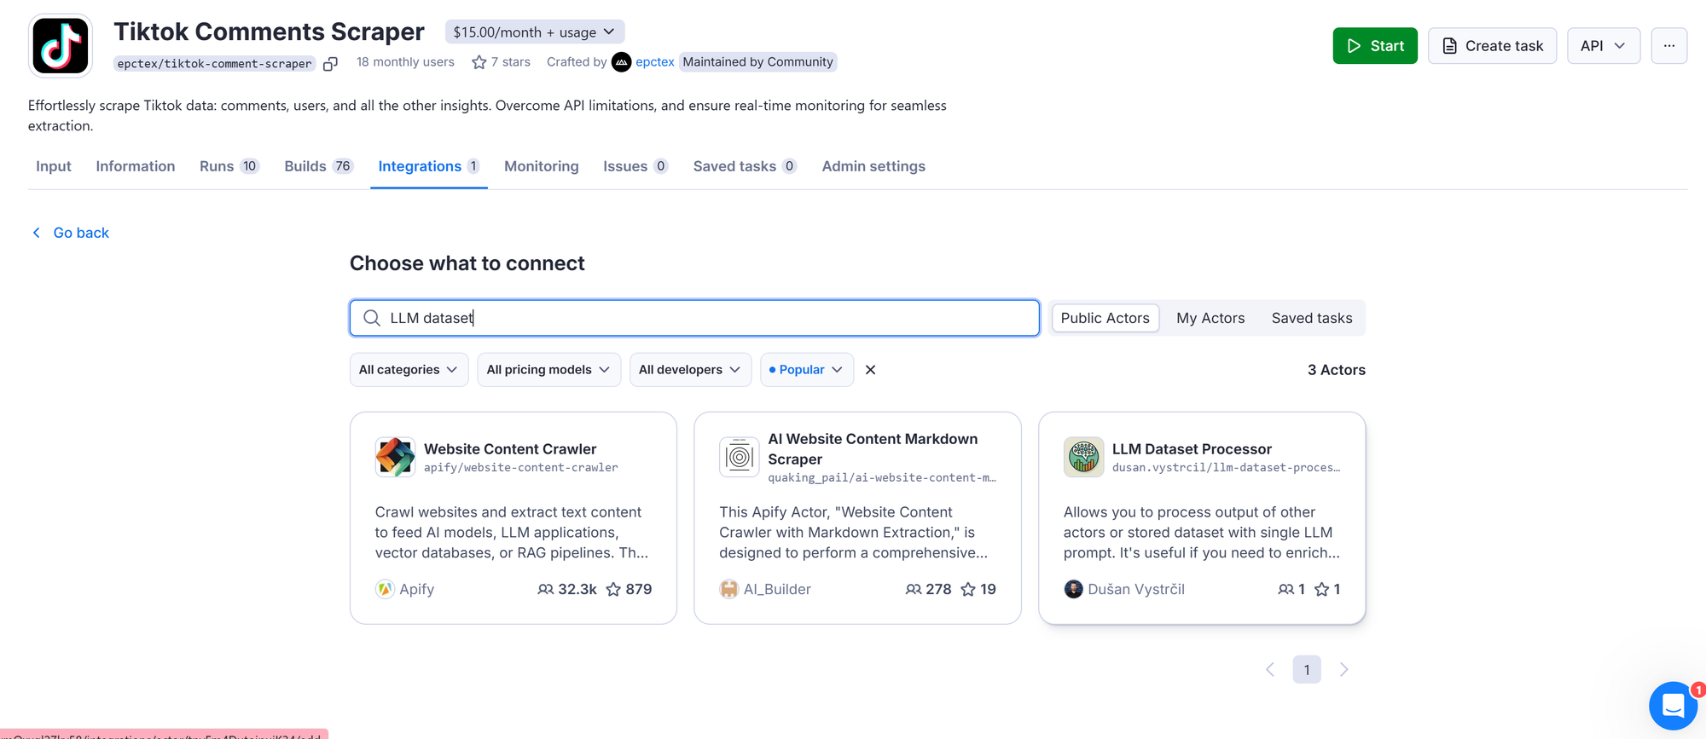Click the TikTok actor logo icon
This screenshot has height=739, width=1706.
click(x=61, y=46)
